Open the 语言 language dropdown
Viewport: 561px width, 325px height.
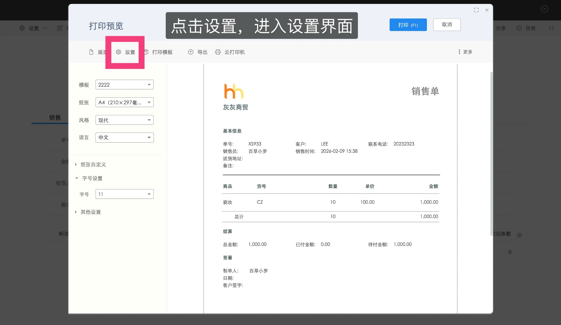[x=124, y=137]
